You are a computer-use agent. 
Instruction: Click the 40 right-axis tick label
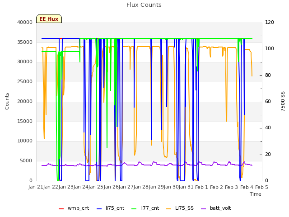(x=268, y=127)
